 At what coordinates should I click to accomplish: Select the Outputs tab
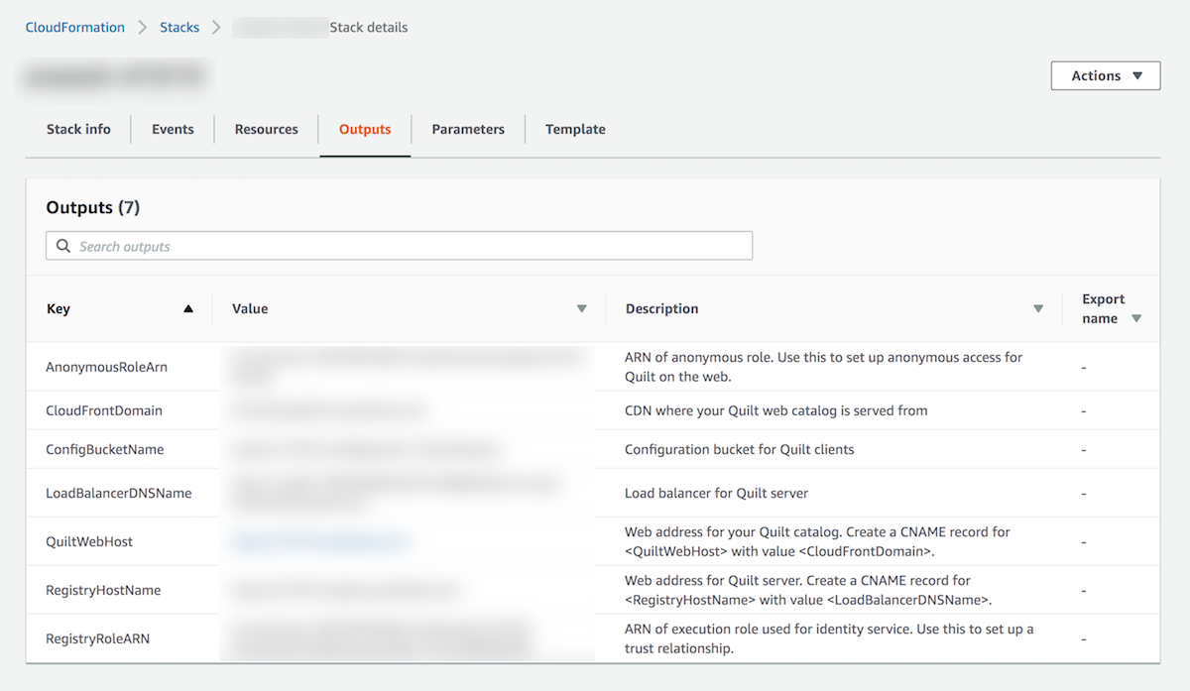[x=365, y=129]
